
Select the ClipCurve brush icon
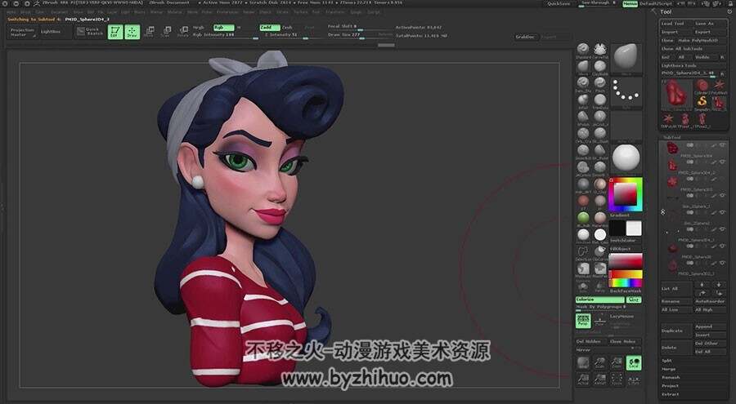click(600, 253)
